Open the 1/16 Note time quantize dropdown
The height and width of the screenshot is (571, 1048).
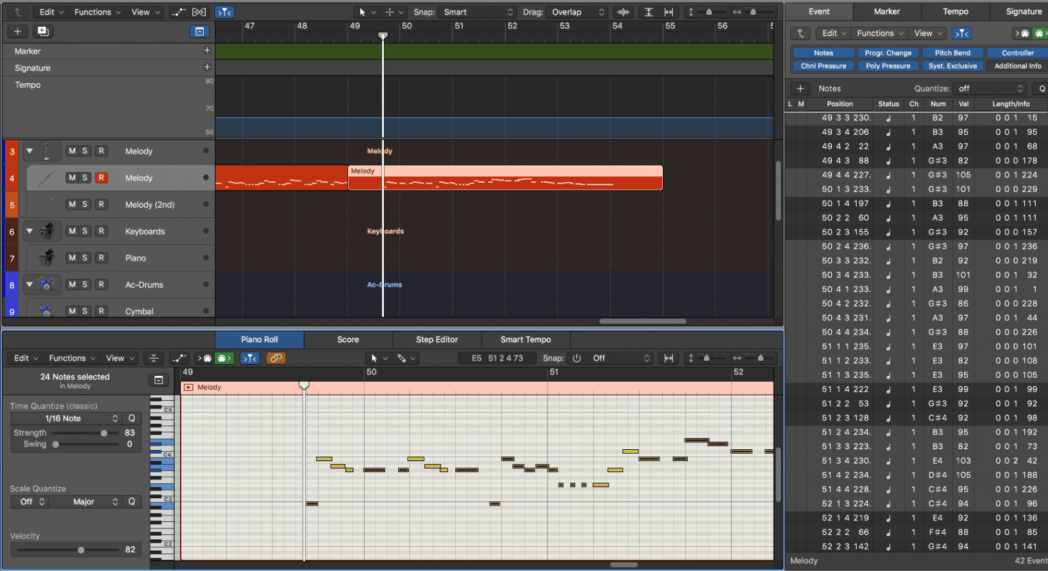click(66, 418)
